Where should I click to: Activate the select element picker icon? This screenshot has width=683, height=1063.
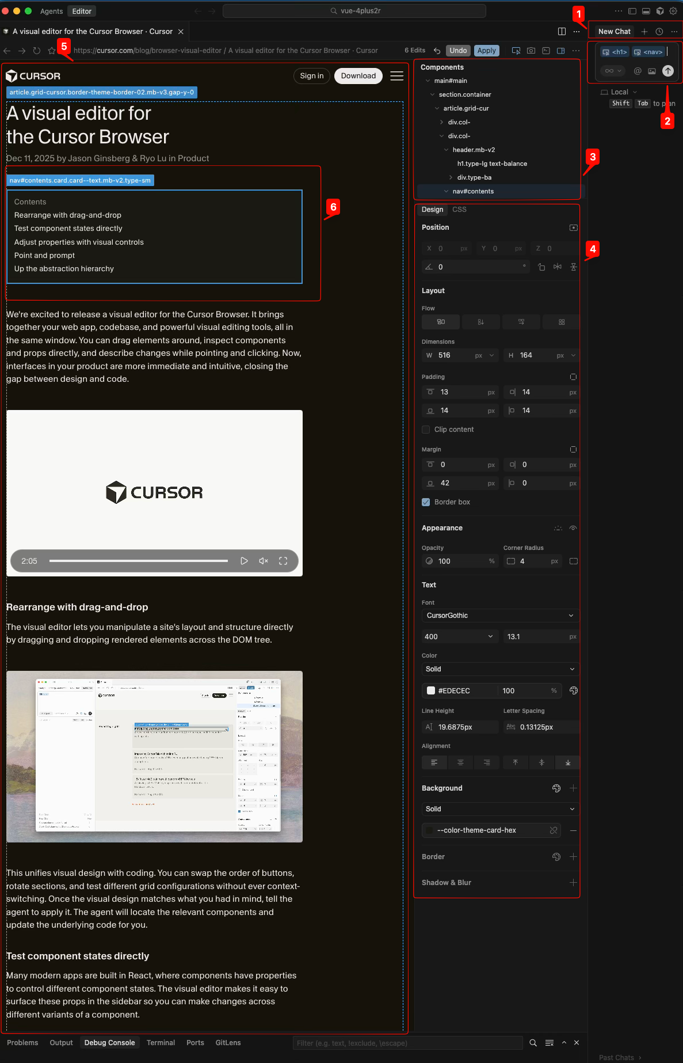(516, 51)
